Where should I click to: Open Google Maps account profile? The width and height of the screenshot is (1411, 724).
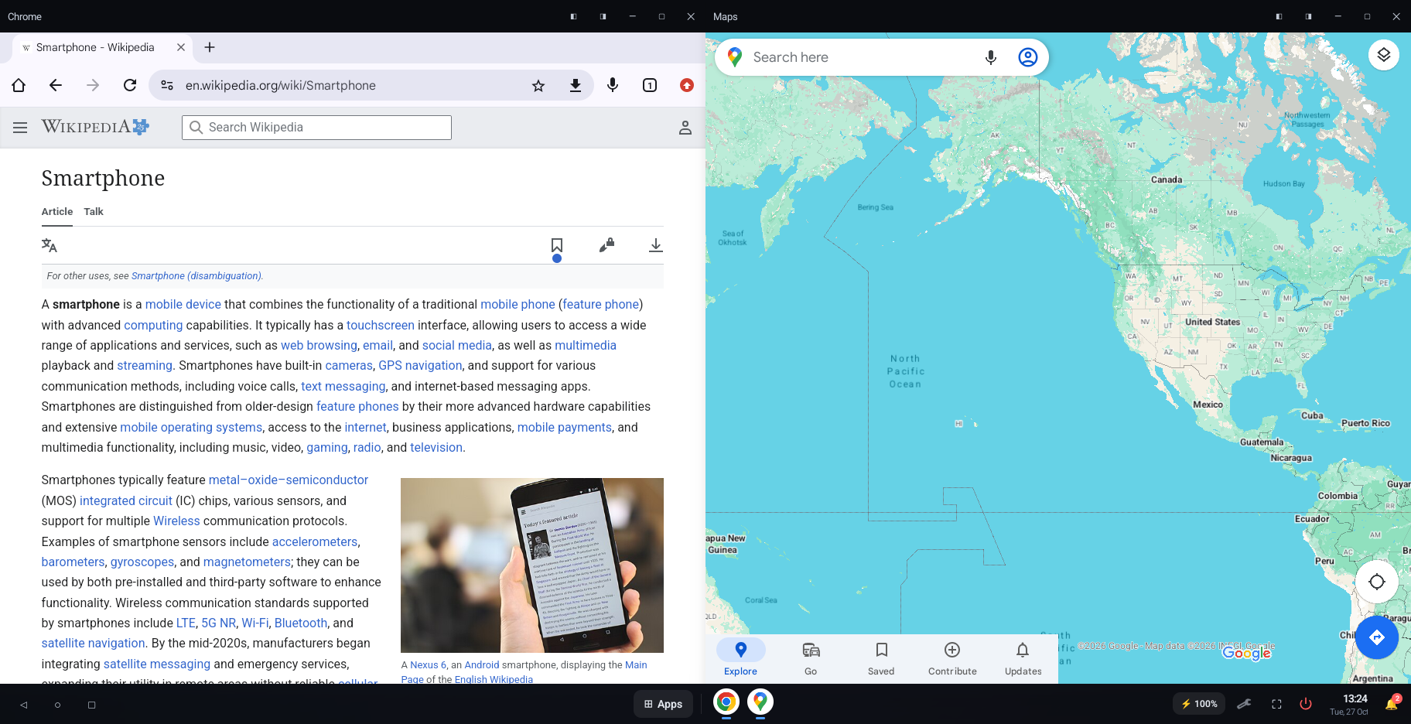pos(1028,57)
